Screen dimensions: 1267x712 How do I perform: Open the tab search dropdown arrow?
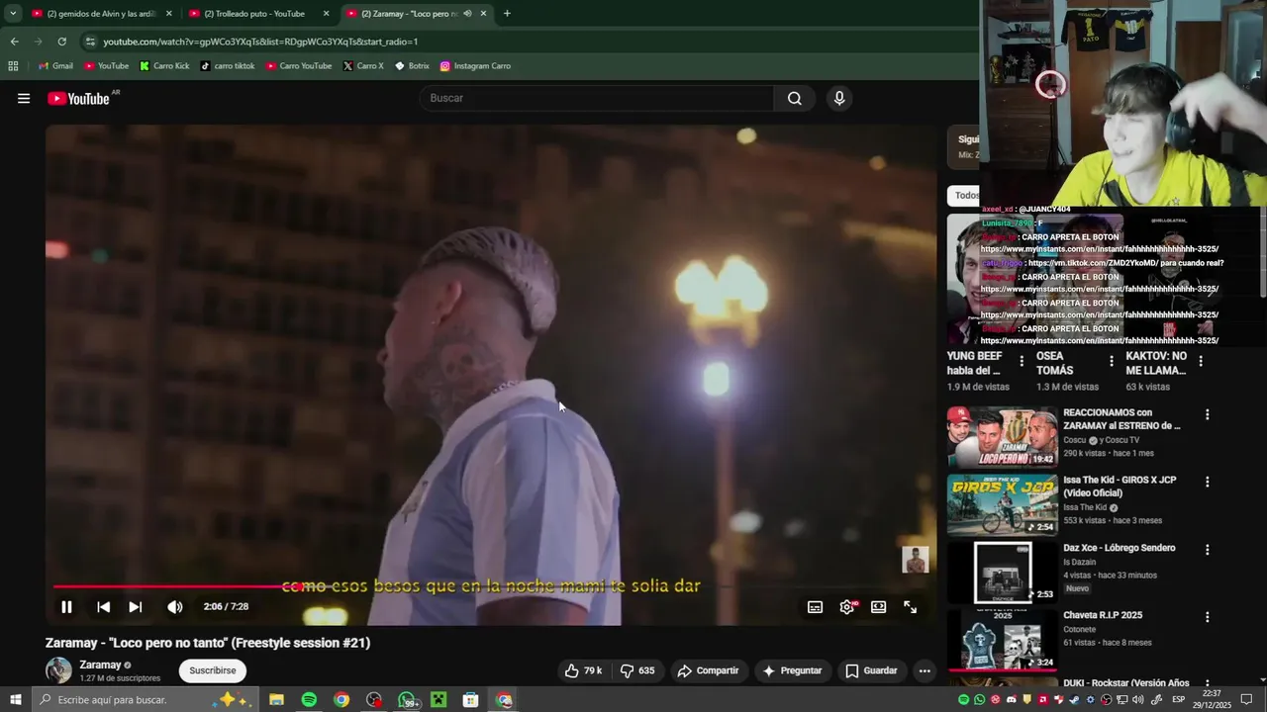pos(13,14)
